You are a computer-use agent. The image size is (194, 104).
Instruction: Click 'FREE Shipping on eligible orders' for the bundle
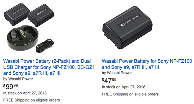point(32,100)
